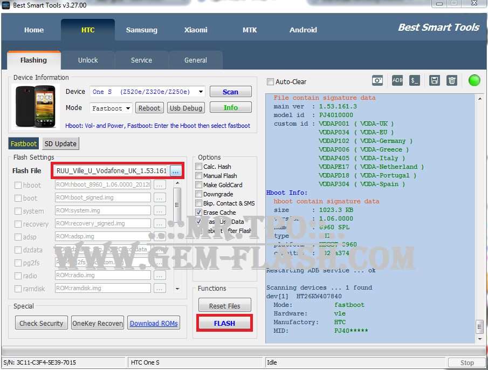Open the Mode Fastboot dropdown
Viewport: 488px width, 370px height.
click(x=128, y=108)
